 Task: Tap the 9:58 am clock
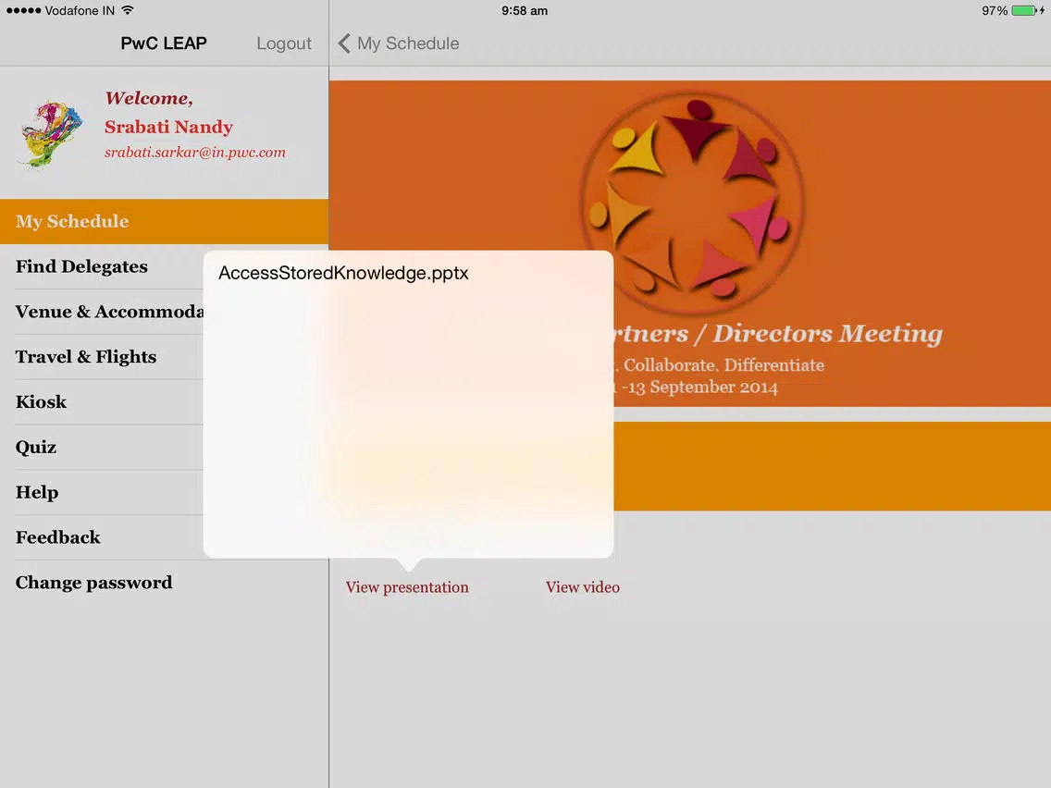click(x=525, y=11)
